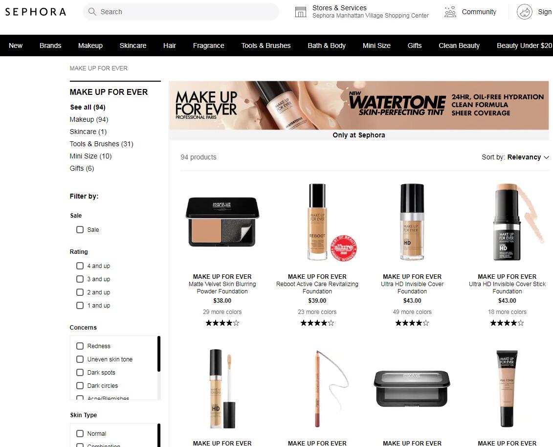Screen dimensions: 553x447
Task: Open the Brands navigation menu
Action: pyautogui.click(x=50, y=45)
